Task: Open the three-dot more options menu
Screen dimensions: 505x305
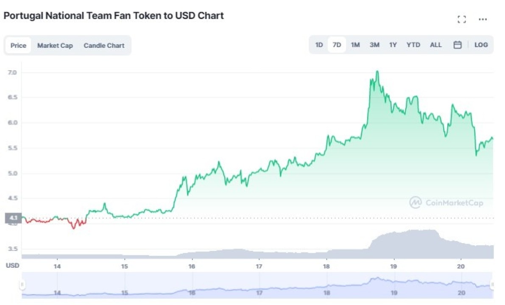Action: tap(483, 19)
